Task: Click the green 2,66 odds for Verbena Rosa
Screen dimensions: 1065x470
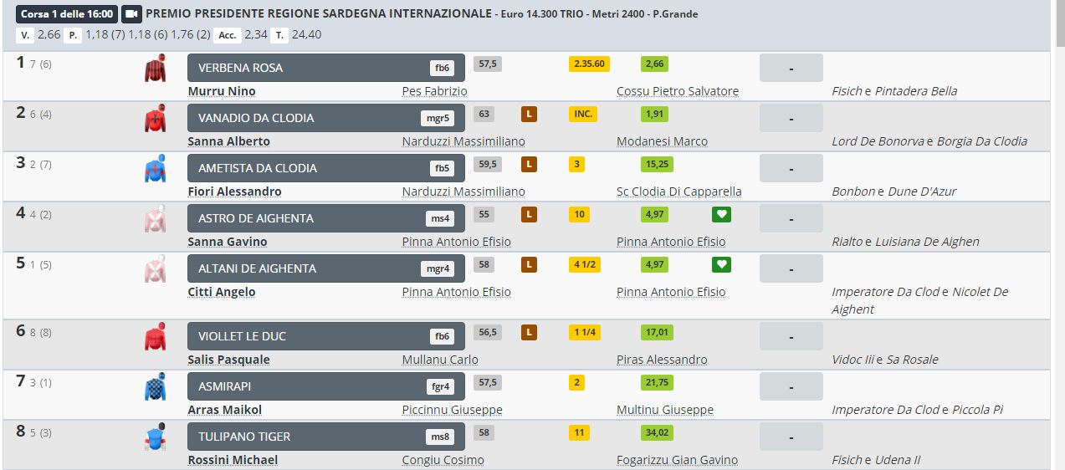Action: 654,64
